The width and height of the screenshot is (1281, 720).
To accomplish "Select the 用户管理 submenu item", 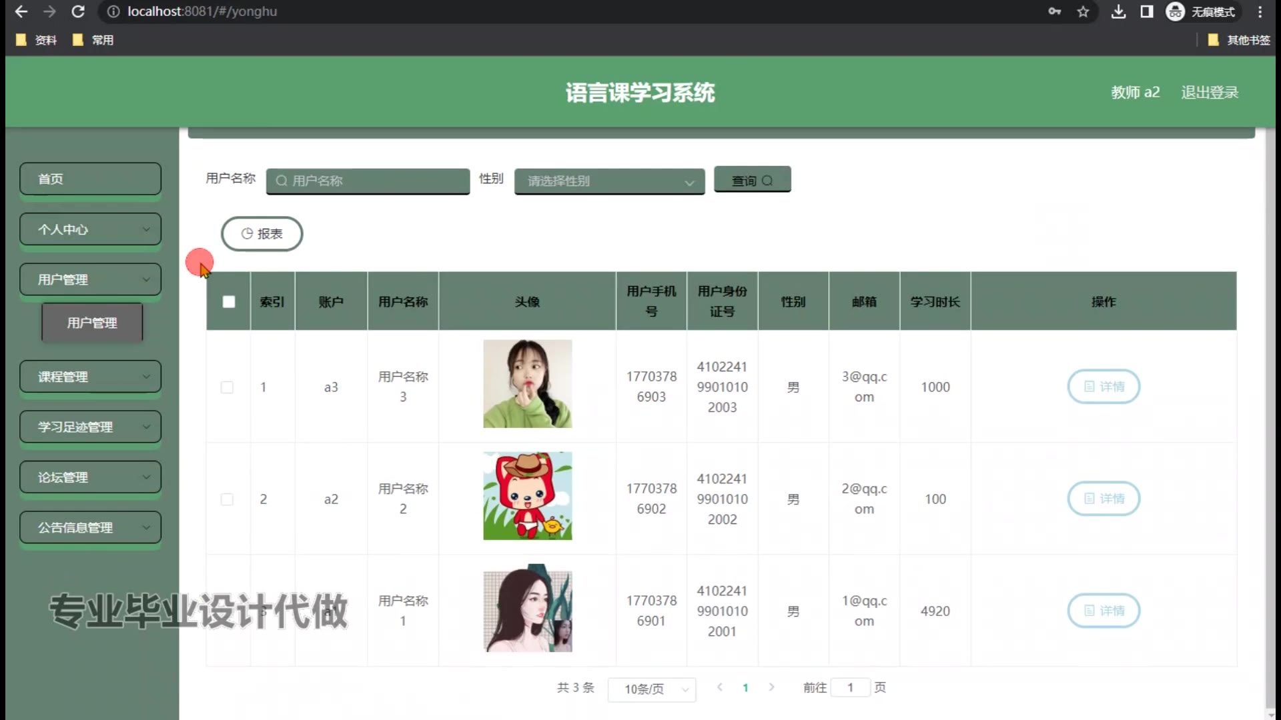I will point(92,323).
